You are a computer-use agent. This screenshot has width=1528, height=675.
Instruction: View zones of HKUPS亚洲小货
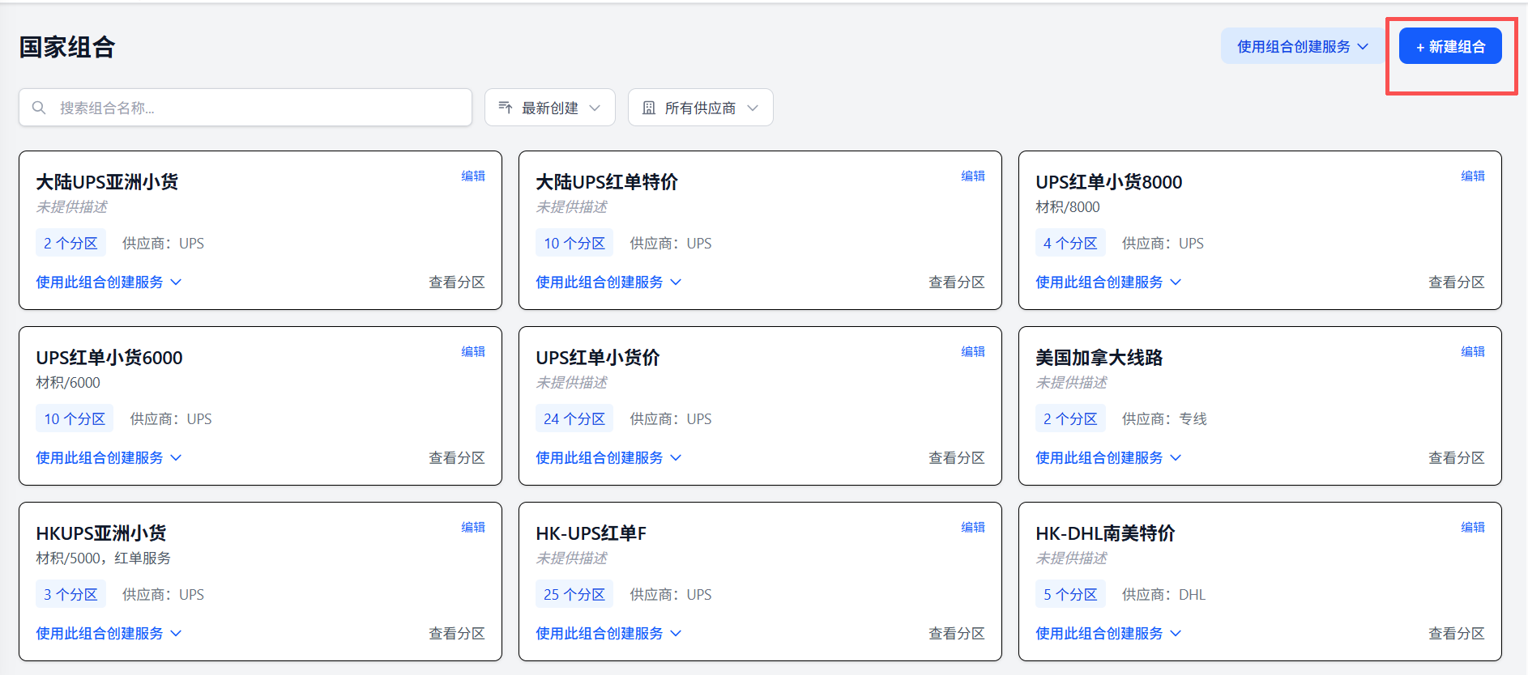456,633
